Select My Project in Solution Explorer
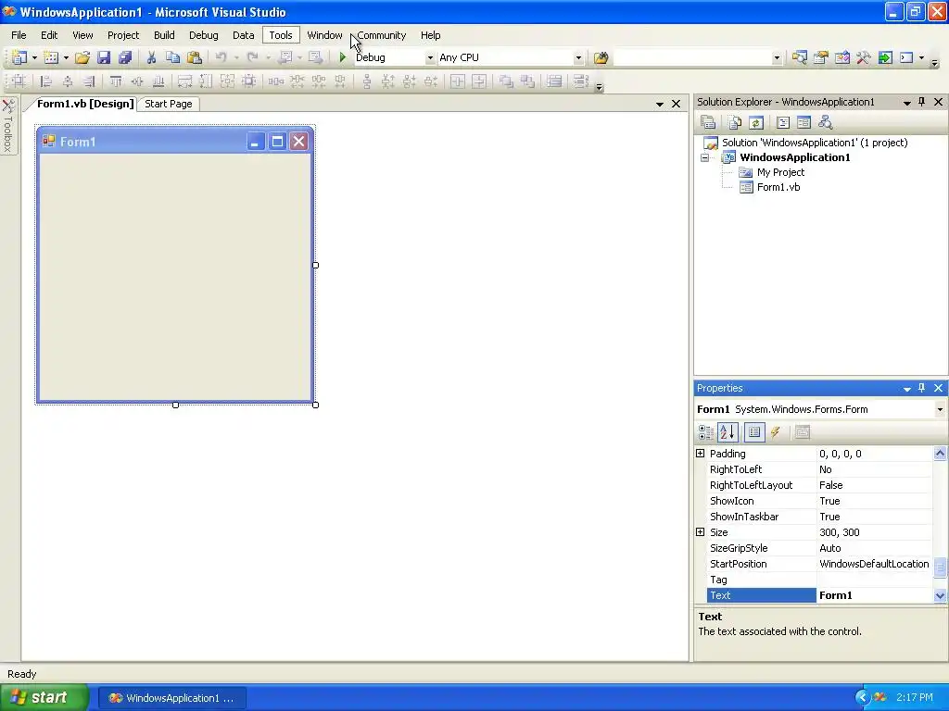 click(x=780, y=172)
